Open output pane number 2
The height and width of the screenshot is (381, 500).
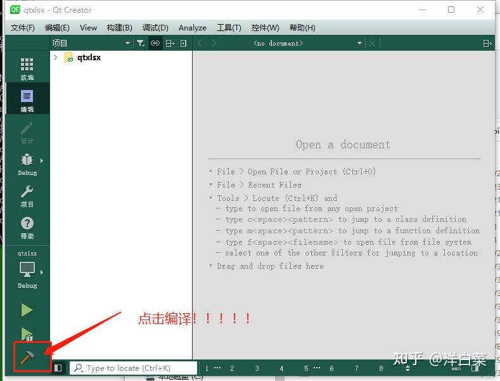tap(232, 368)
